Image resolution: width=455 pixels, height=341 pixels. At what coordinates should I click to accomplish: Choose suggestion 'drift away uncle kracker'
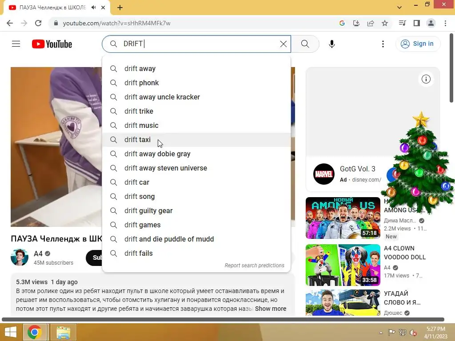[x=196, y=97]
